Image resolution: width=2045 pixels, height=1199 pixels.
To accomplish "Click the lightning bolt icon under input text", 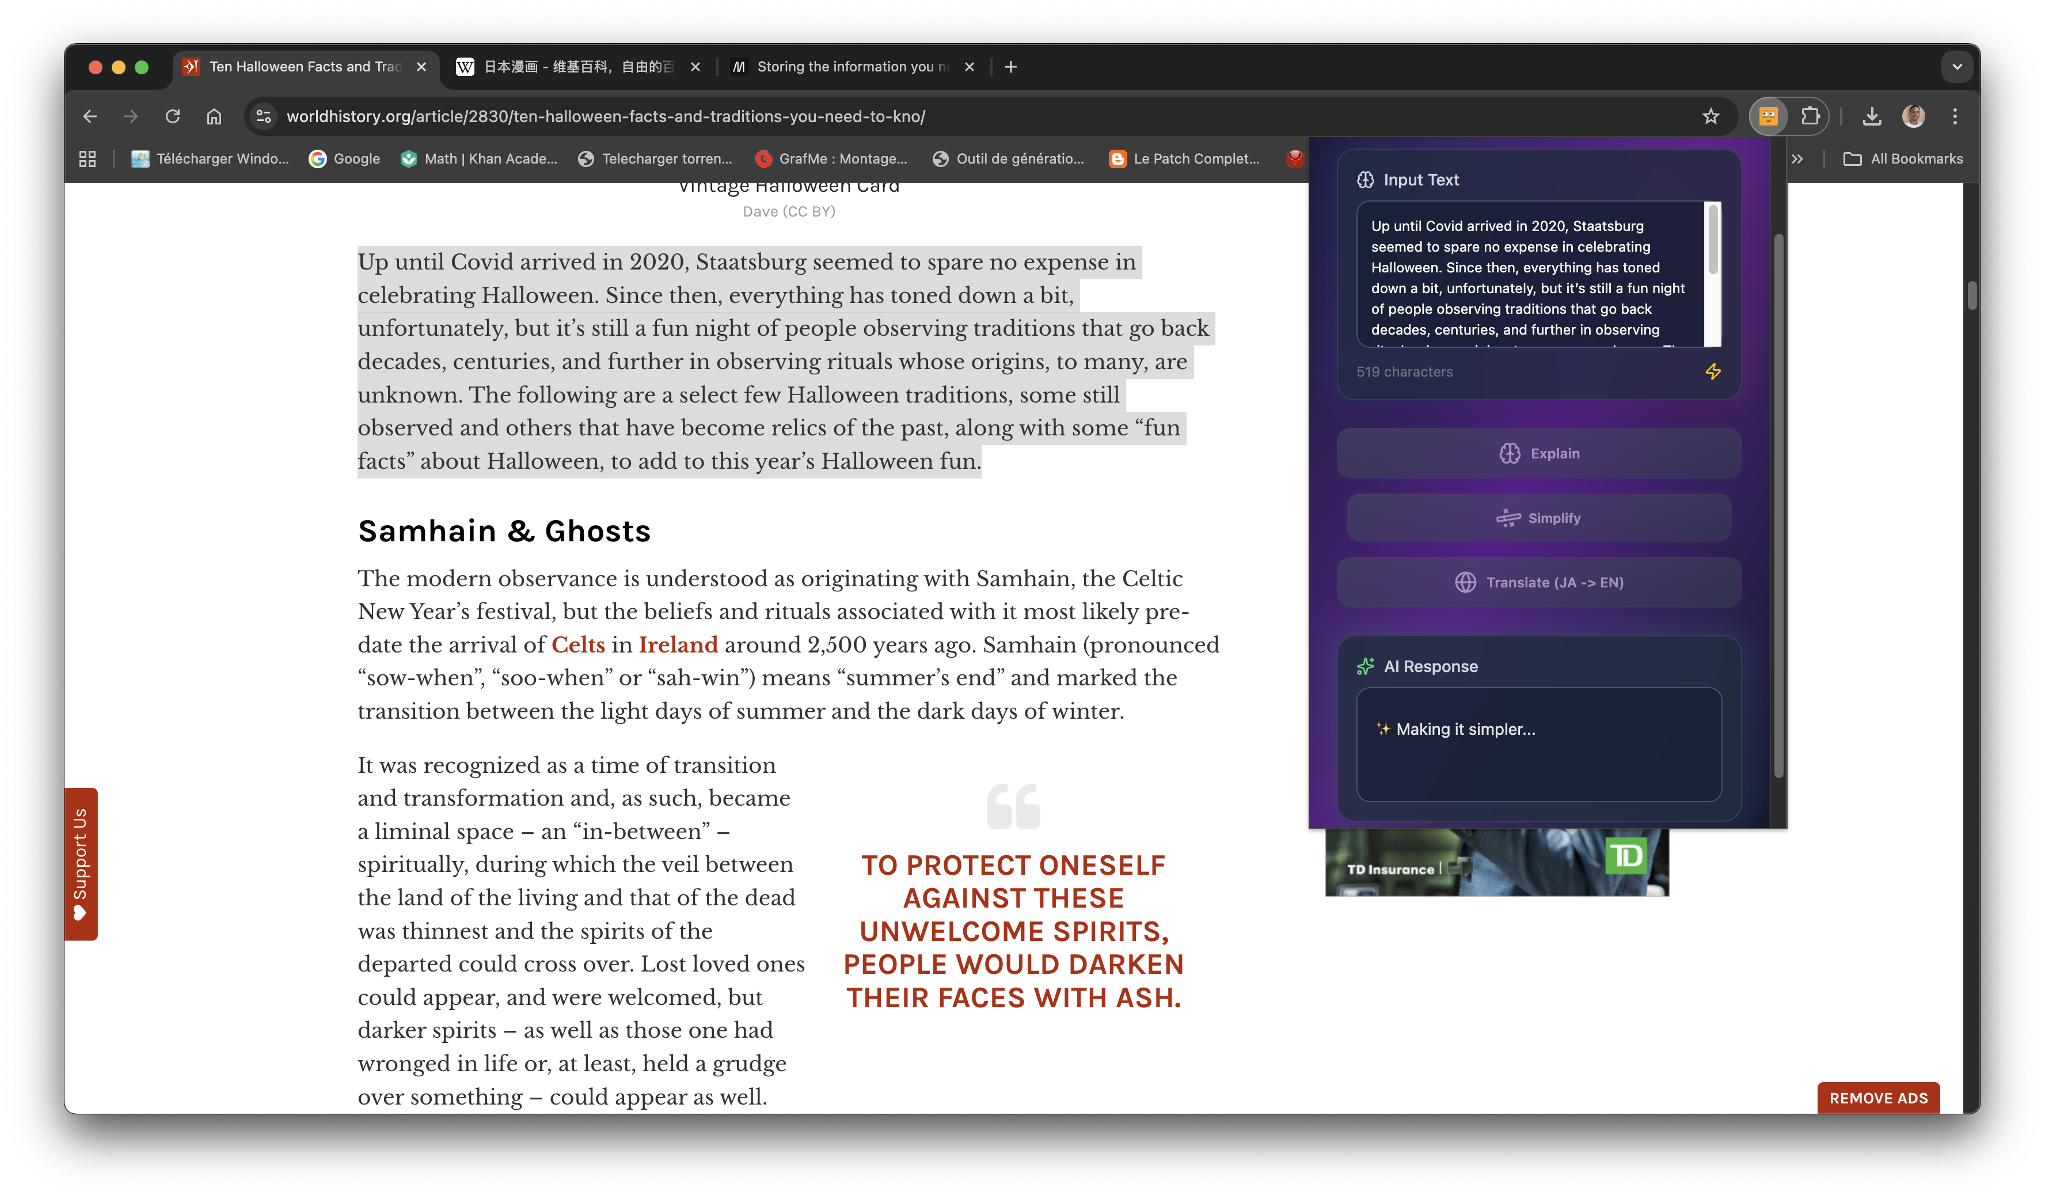I will 1712,372.
